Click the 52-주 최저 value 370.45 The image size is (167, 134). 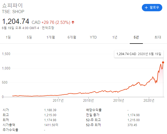(132, 125)
